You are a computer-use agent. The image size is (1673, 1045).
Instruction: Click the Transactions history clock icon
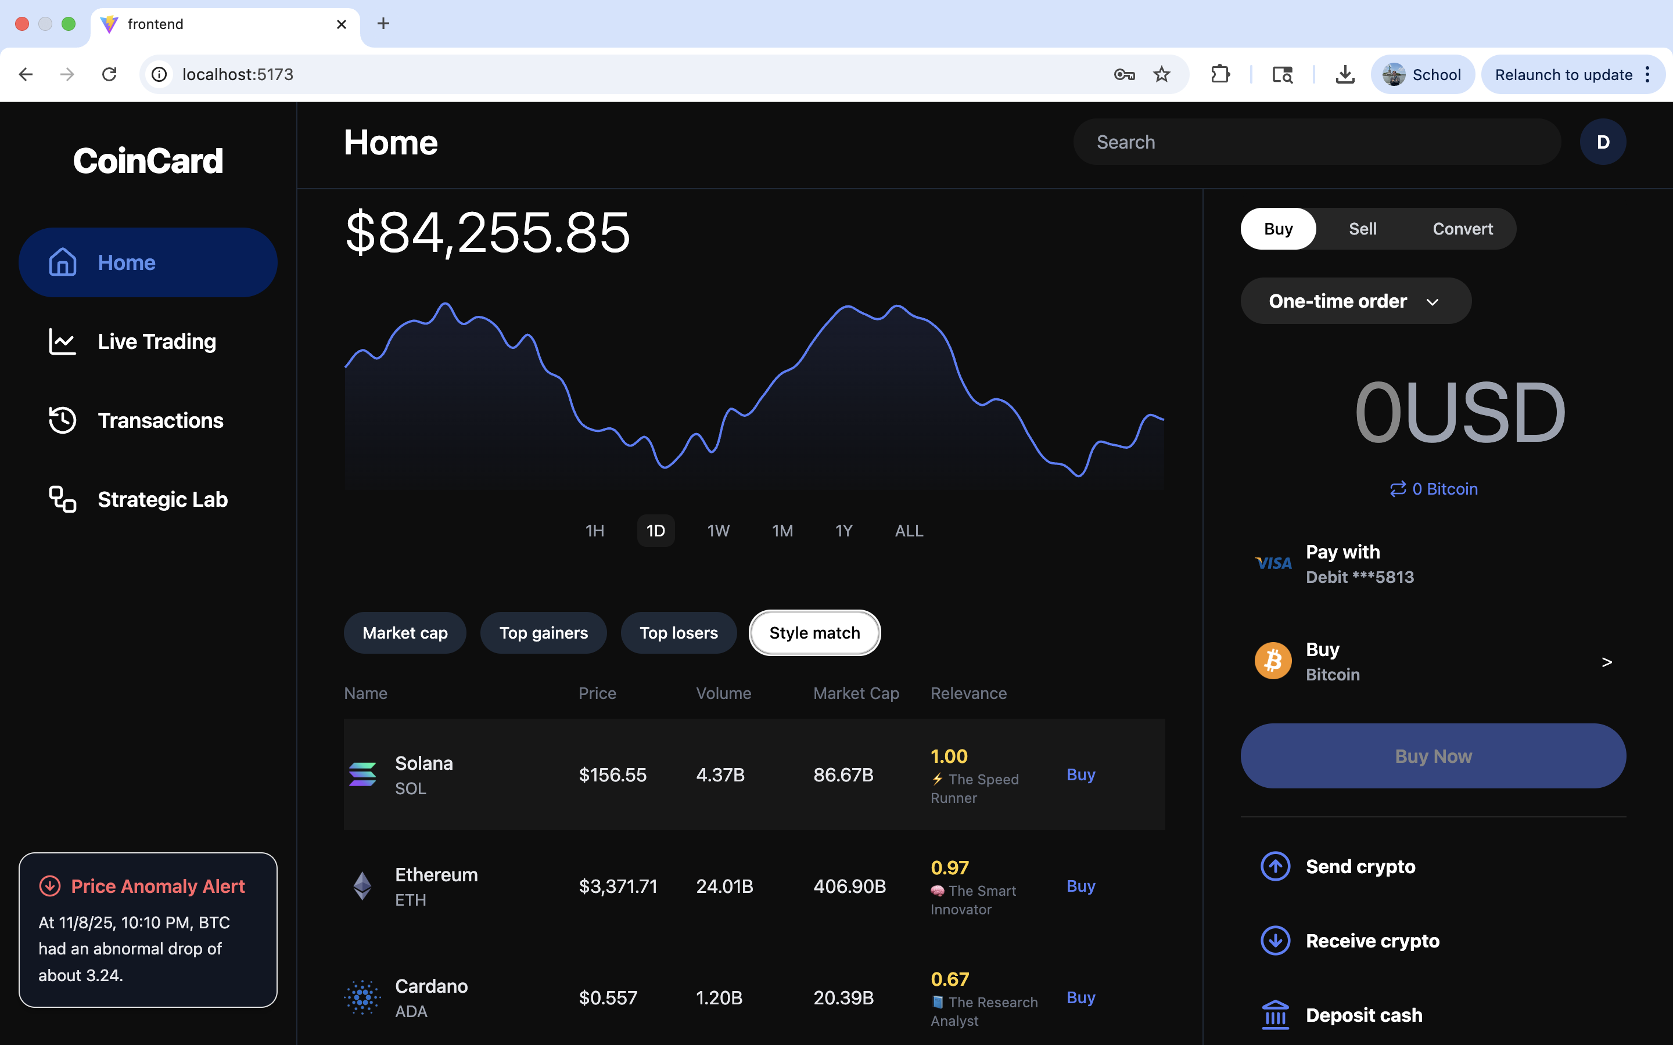(x=62, y=420)
